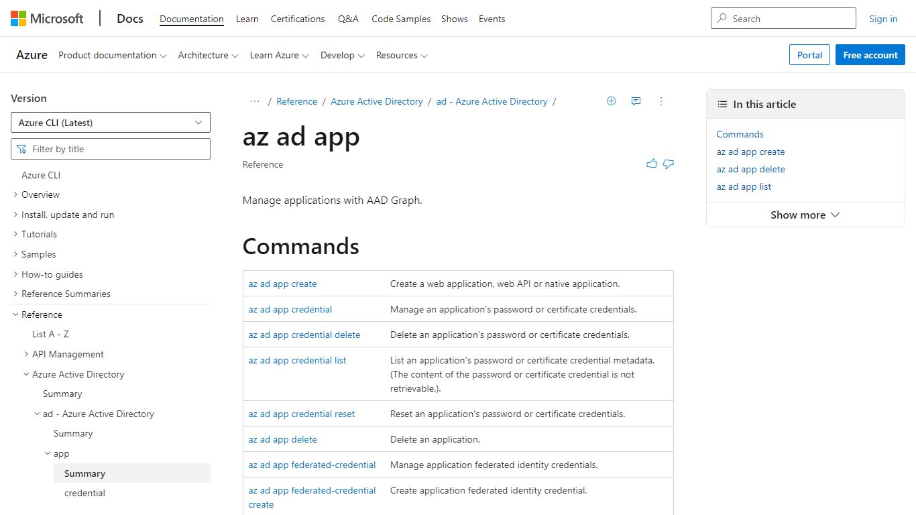Image resolution: width=916 pixels, height=515 pixels.
Task: Expand Reference Summaries node
Action: [15, 294]
